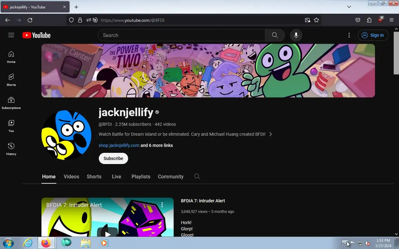399x249 pixels.
Task: Click the search magnifier button
Action: click(275, 35)
